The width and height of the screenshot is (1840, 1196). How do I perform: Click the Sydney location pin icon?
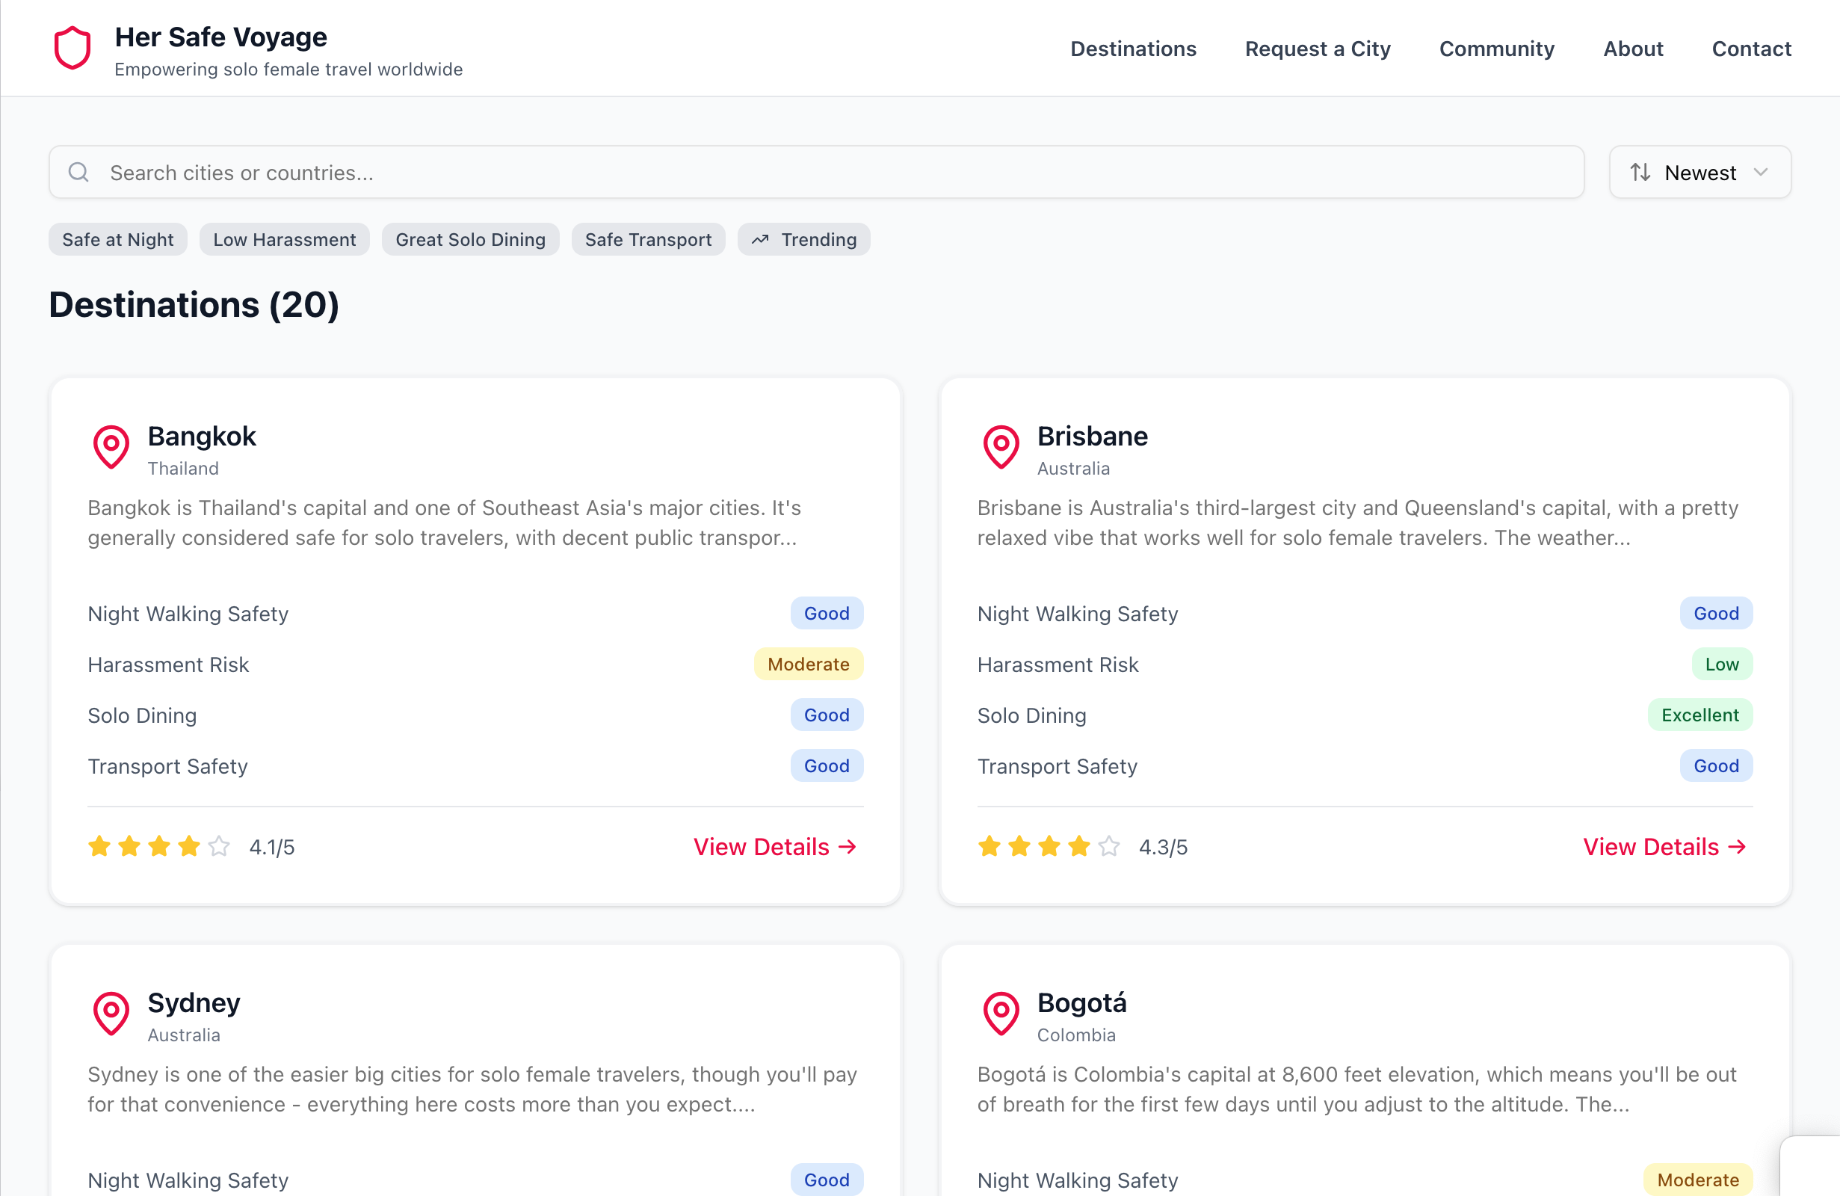111,1013
